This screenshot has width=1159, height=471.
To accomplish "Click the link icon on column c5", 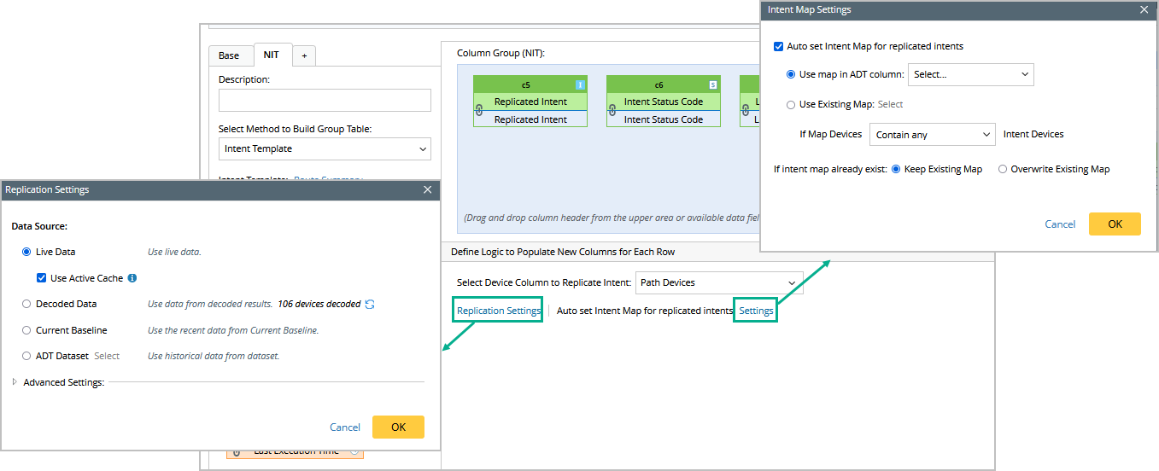I will pyautogui.click(x=479, y=110).
